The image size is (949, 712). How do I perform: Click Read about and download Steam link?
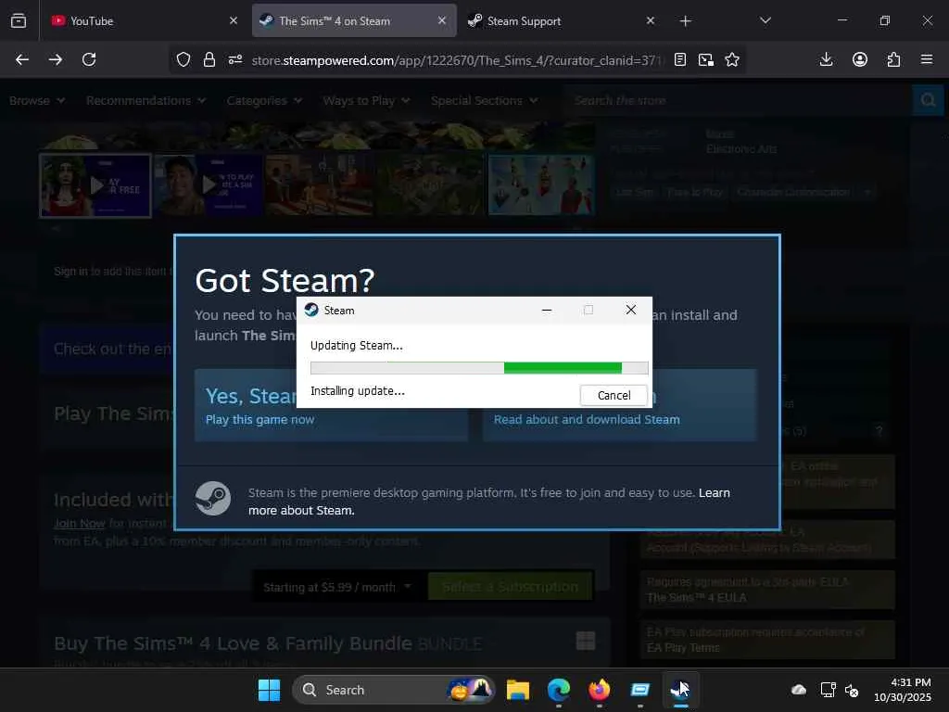click(x=587, y=420)
